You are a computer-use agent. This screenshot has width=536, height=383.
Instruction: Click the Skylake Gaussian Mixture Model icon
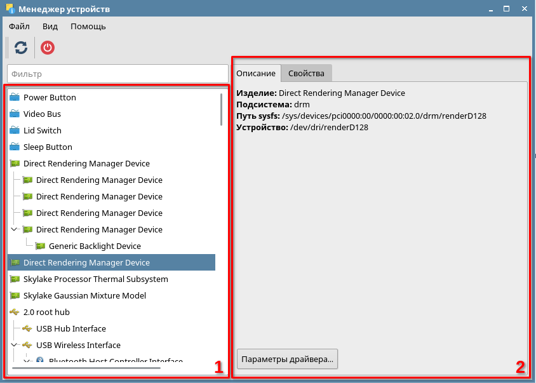pyautogui.click(x=15, y=295)
